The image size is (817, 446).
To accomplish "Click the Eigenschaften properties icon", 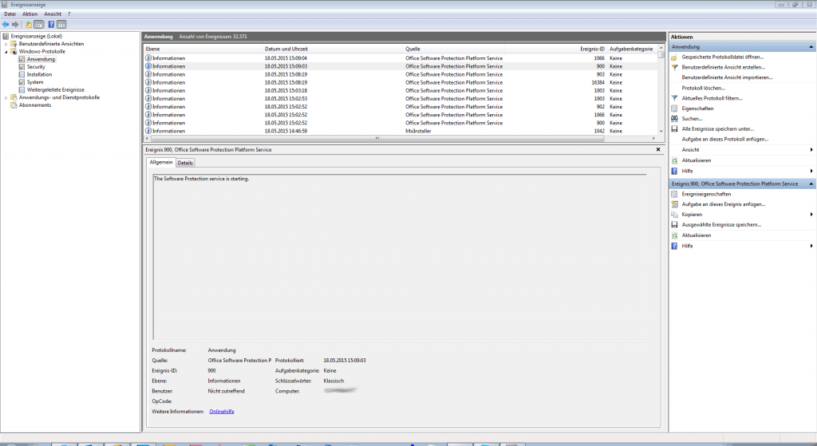I will tap(675, 109).
